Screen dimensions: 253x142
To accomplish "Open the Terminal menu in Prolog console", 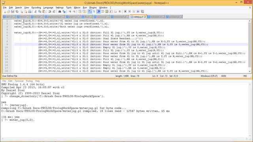I will [x=19, y=81].
